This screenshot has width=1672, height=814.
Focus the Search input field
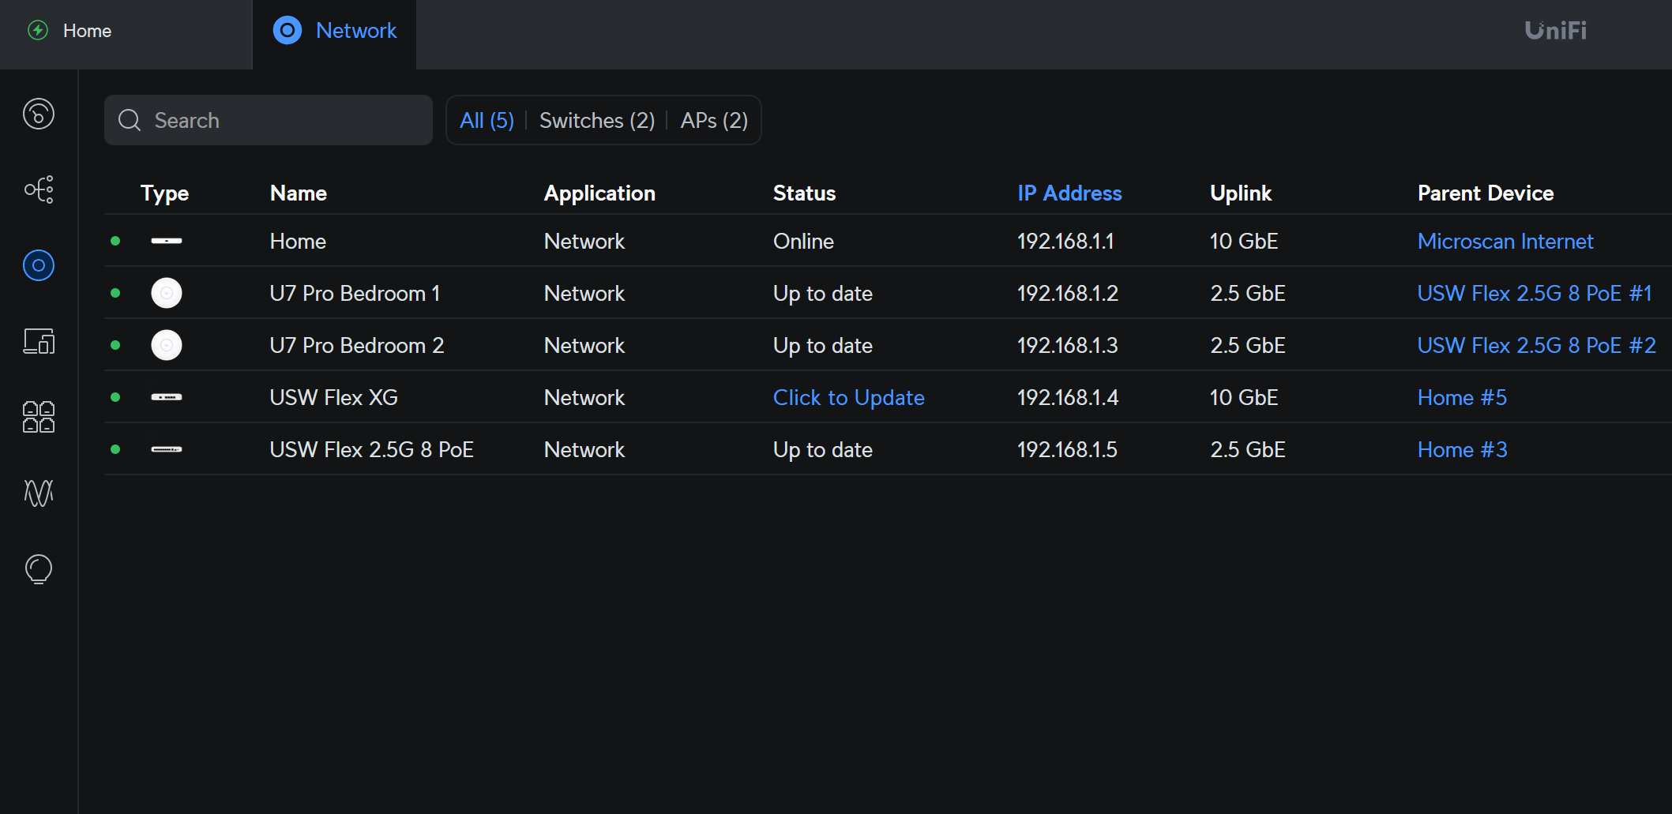tap(269, 120)
